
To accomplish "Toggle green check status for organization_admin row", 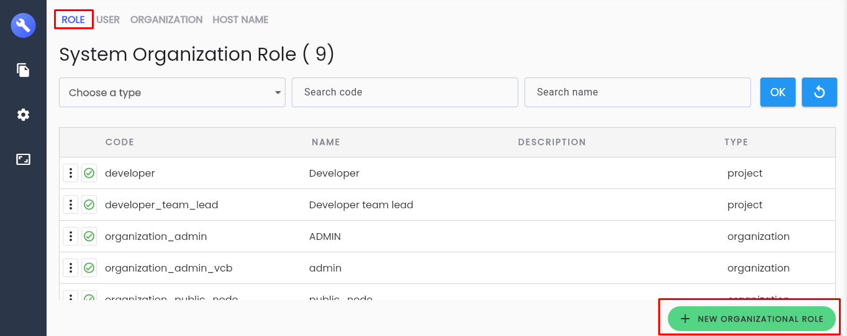I will pos(89,236).
